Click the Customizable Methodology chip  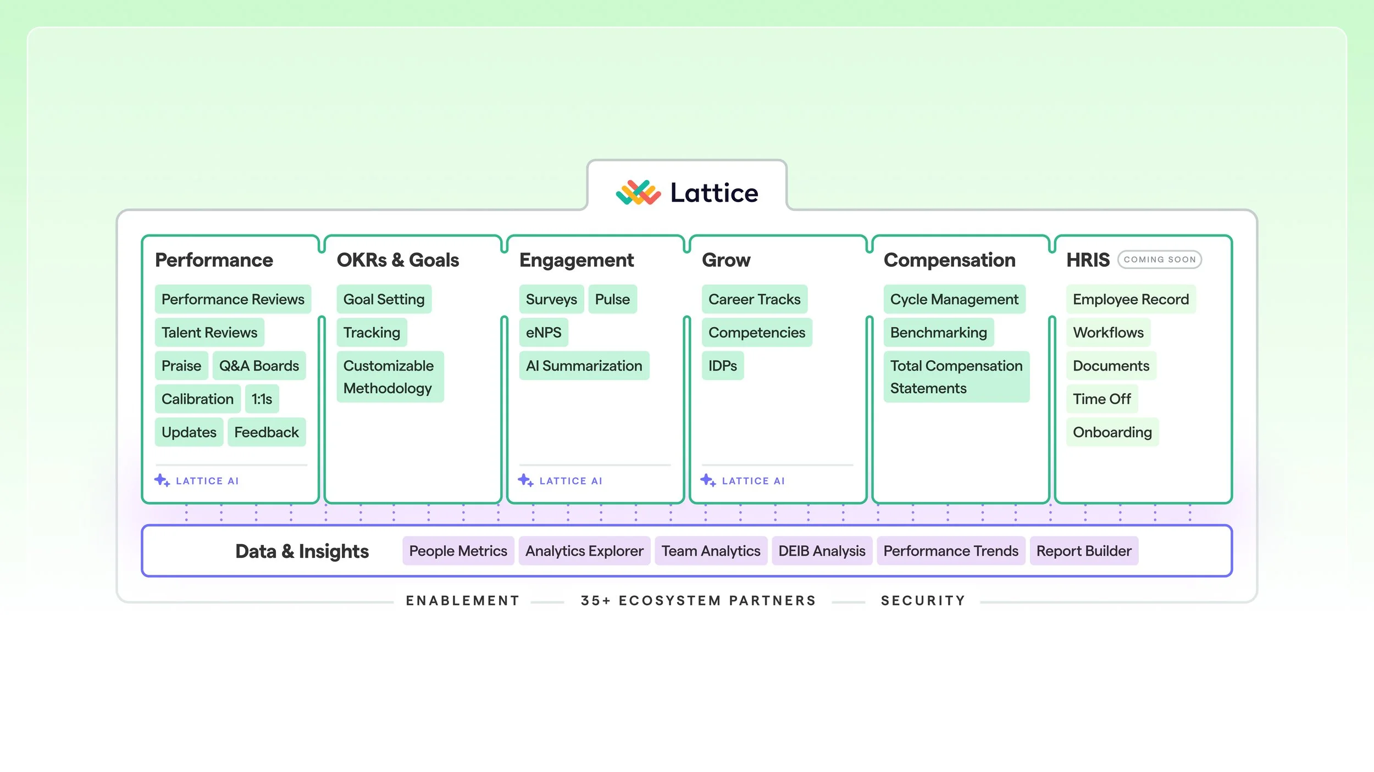click(390, 377)
